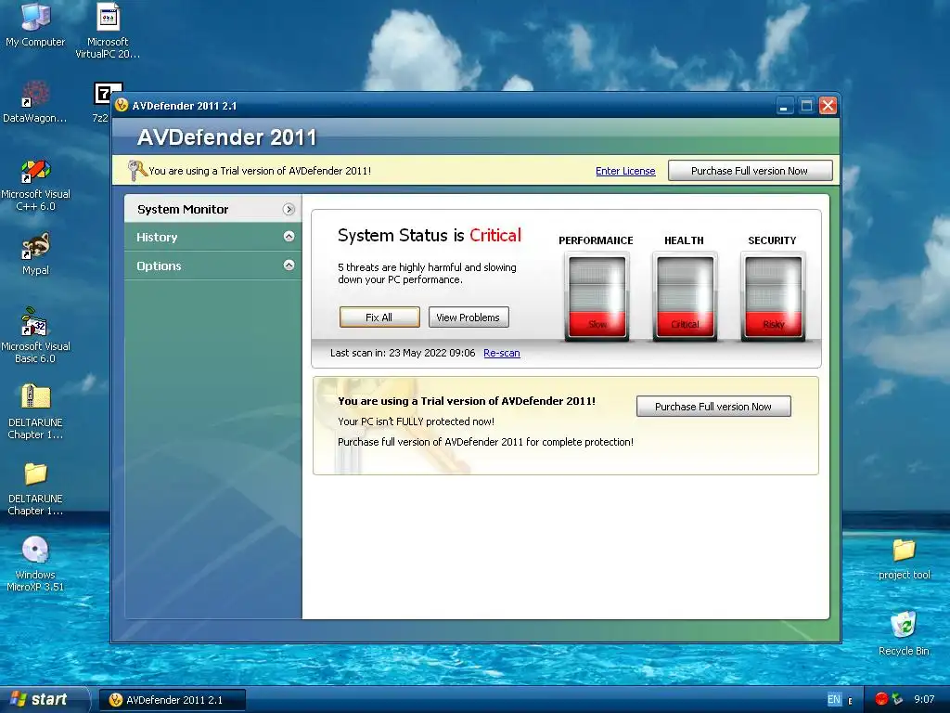Click the taskbar clock showing 9:07
Viewport: 950px width, 713px height.
(x=924, y=699)
